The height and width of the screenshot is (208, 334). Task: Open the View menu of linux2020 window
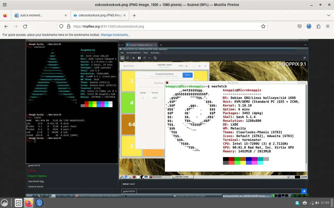(x=146, y=53)
